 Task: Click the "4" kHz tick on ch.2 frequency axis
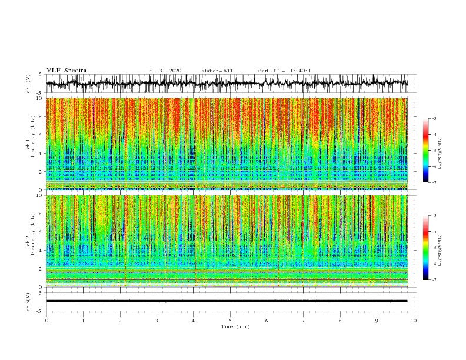41,251
